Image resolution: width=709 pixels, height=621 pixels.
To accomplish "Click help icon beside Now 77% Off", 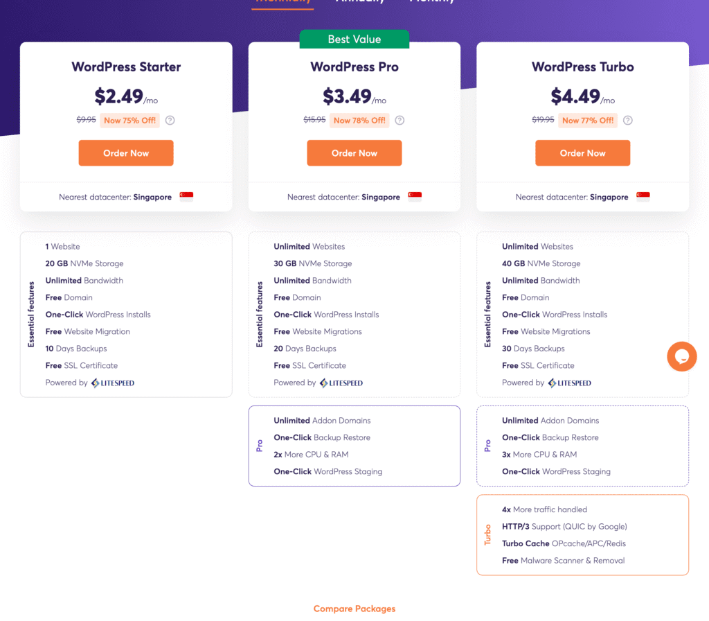I will (x=628, y=121).
